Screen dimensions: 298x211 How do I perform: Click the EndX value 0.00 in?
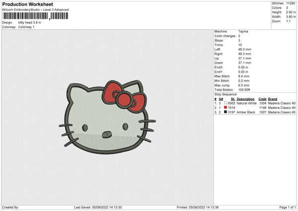[x=243, y=67]
